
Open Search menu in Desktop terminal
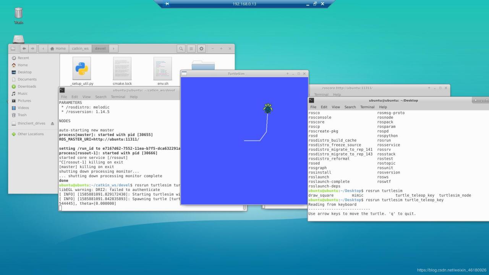350,107
